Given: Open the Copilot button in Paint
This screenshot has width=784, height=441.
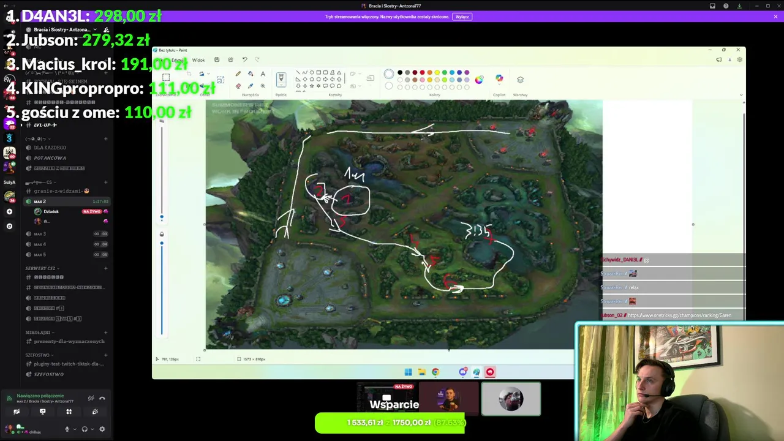Looking at the screenshot, I should point(499,79).
